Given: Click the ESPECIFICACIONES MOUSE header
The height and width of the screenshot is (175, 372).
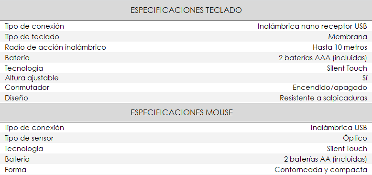Looking at the screenshot, I should click(182, 112).
